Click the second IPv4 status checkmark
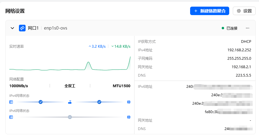 pos(99,102)
